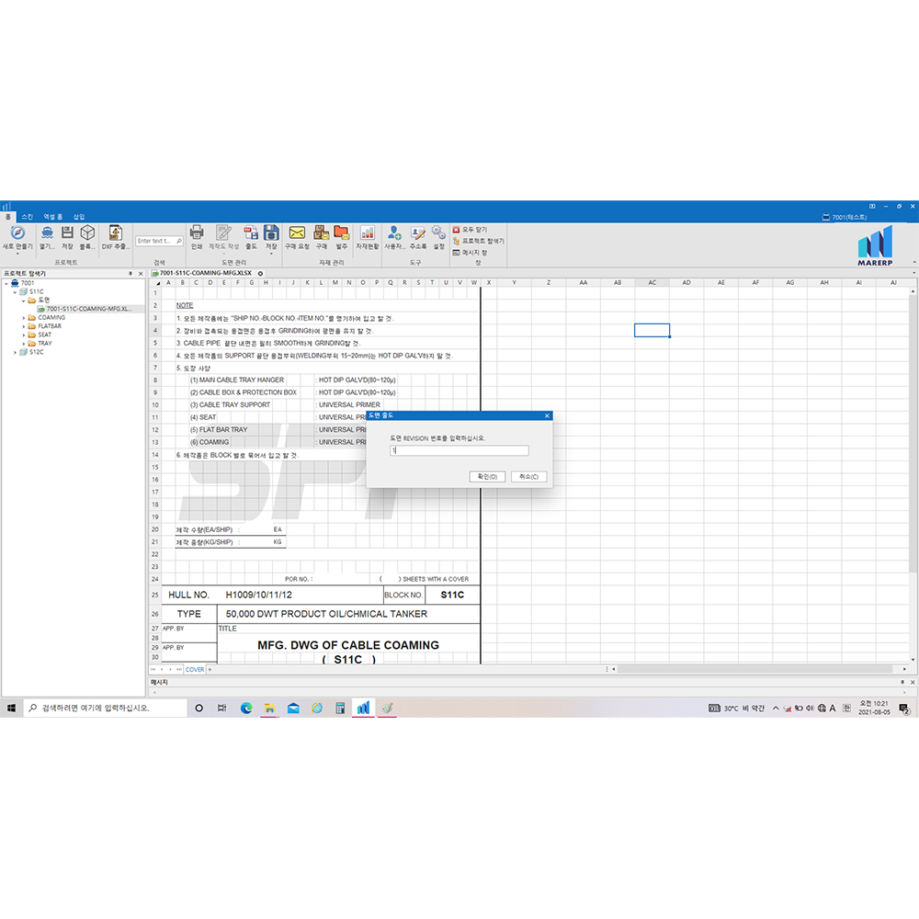Open the 설정 gears icon
The width and height of the screenshot is (919, 919).
pos(438,233)
